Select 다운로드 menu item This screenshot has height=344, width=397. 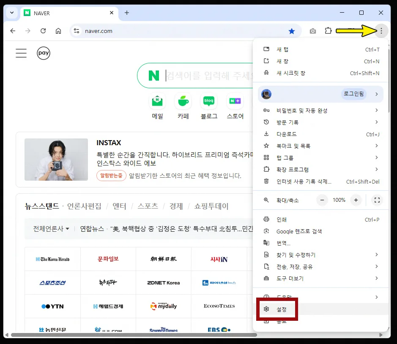320,134
